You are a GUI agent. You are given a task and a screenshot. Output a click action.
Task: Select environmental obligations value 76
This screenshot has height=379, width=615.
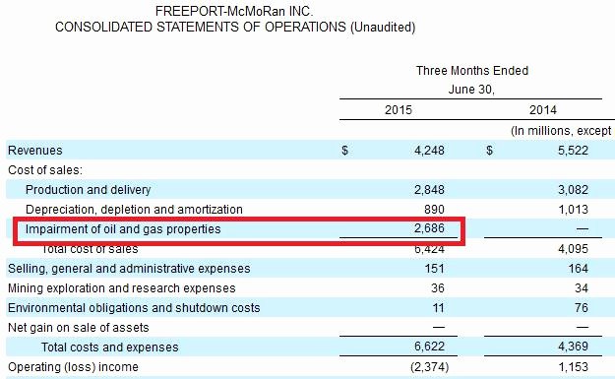pyautogui.click(x=582, y=307)
